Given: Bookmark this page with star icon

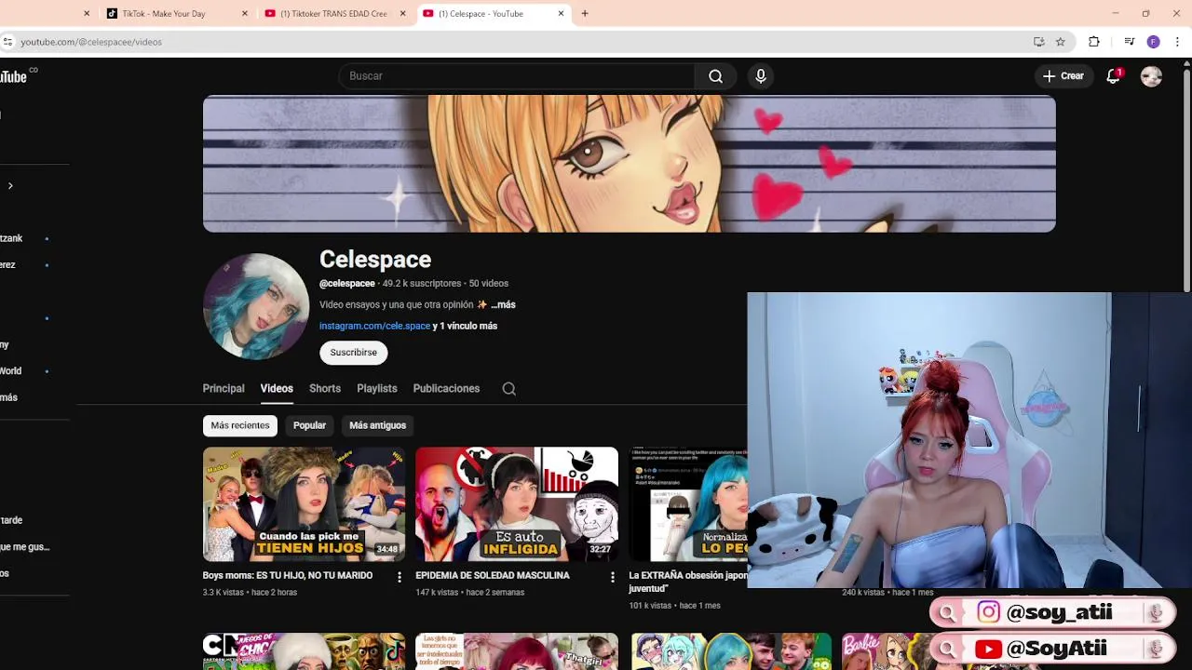Looking at the screenshot, I should click(x=1060, y=42).
